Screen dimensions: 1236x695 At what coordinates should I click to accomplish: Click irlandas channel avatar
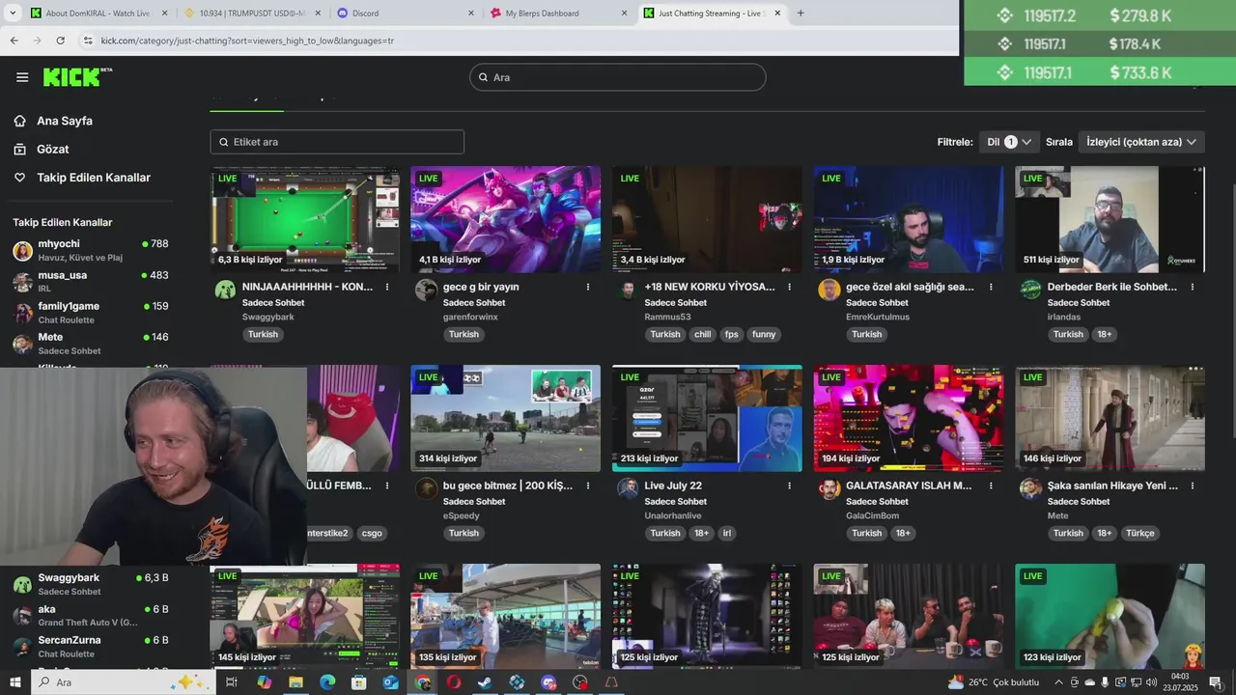click(1030, 290)
